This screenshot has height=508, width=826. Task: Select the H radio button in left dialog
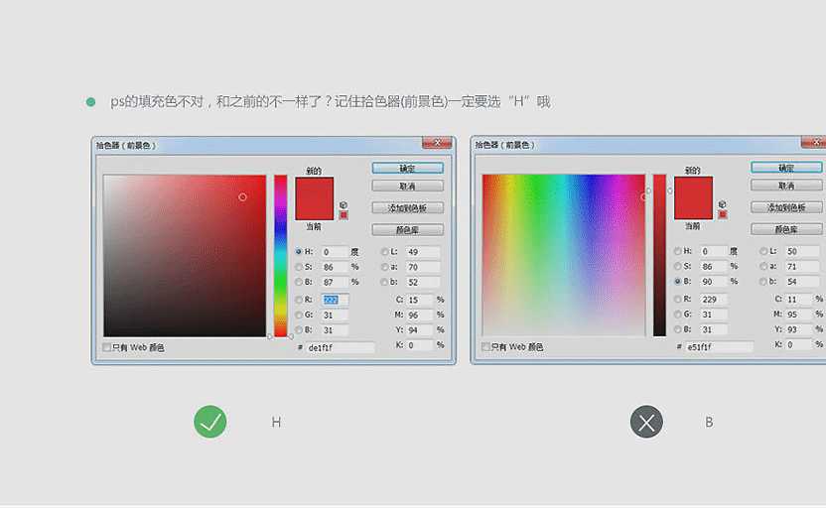click(299, 252)
